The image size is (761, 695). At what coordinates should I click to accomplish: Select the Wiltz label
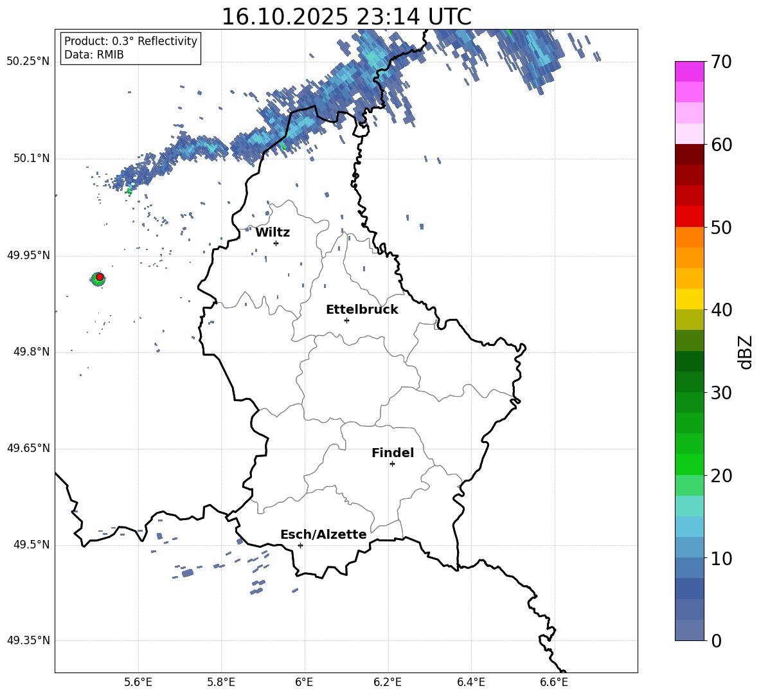(273, 233)
